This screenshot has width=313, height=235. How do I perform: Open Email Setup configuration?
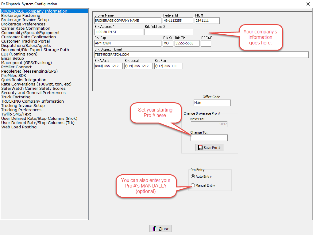tap(13, 59)
